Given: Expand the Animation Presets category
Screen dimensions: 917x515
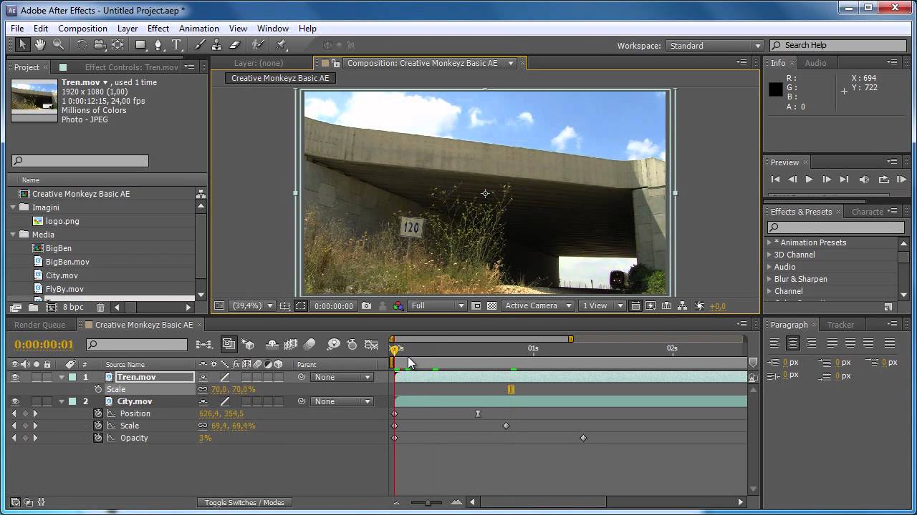Looking at the screenshot, I should tap(769, 242).
